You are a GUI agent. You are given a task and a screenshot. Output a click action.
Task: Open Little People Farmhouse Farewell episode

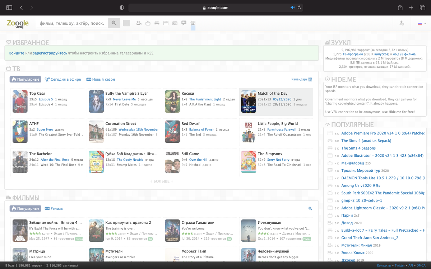point(282,129)
